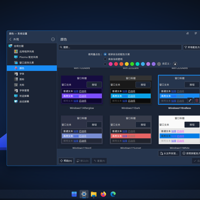This screenshot has height=200, width=200.
Task: Click the System Settings taskbar icon
Action: point(84,194)
